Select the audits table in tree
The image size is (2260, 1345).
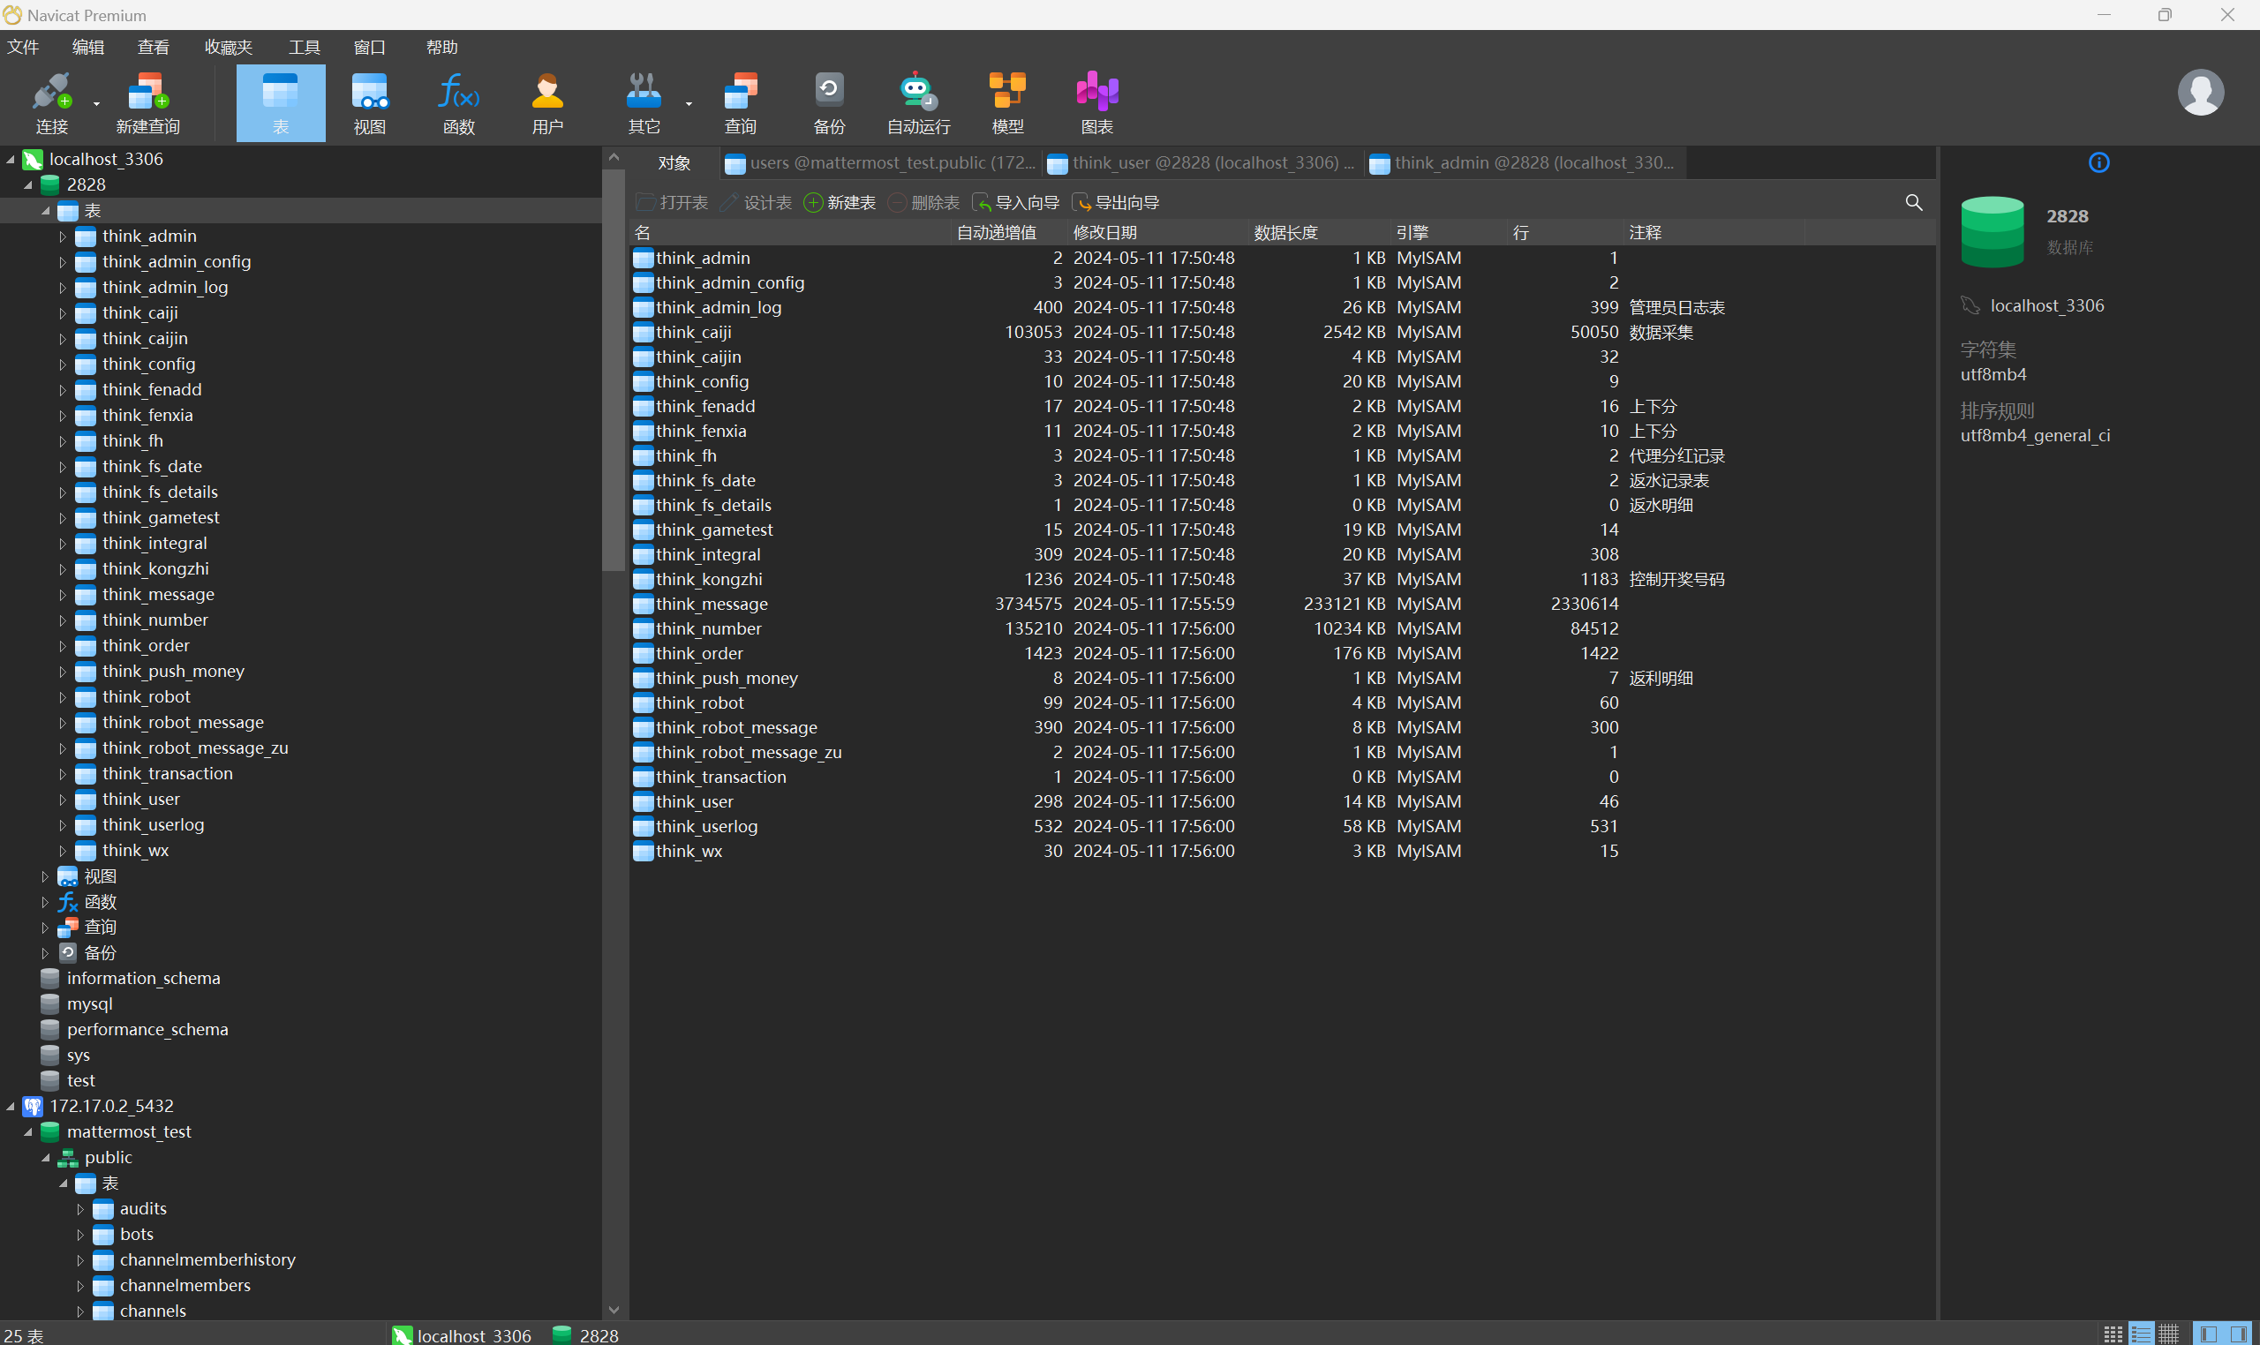(x=143, y=1209)
